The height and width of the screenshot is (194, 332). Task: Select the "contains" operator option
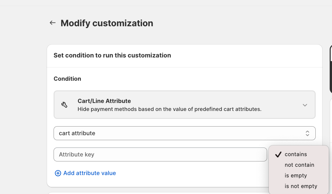[x=296, y=154]
